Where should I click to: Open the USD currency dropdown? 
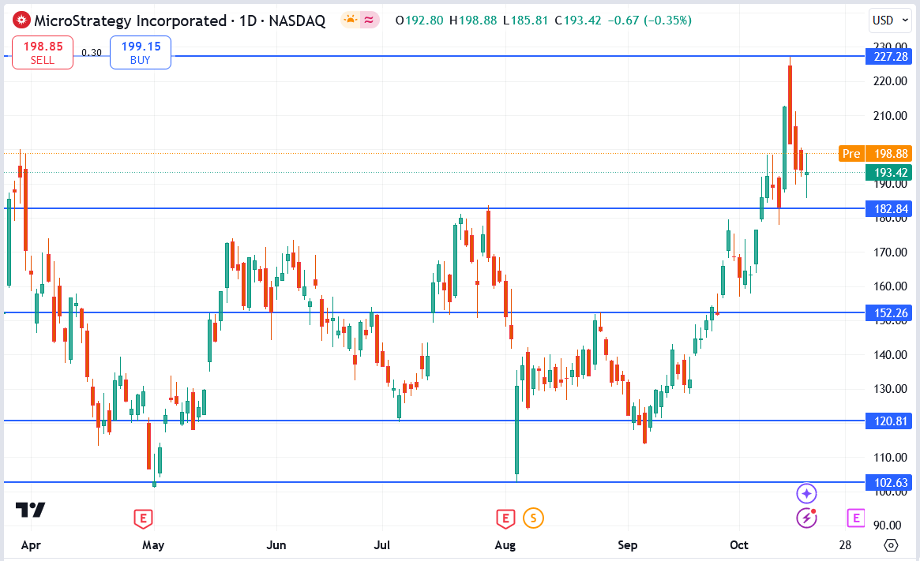pos(890,21)
